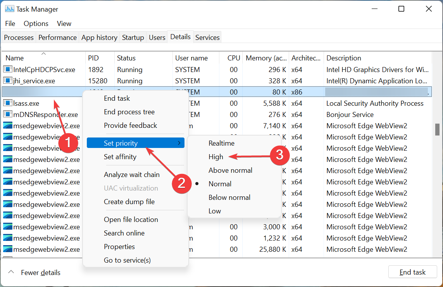
Task: Collapse view with Fewer details chevron
Action: coord(11,272)
